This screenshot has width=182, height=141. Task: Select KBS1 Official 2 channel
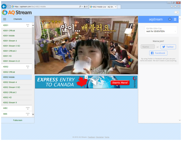[x=16, y=51]
